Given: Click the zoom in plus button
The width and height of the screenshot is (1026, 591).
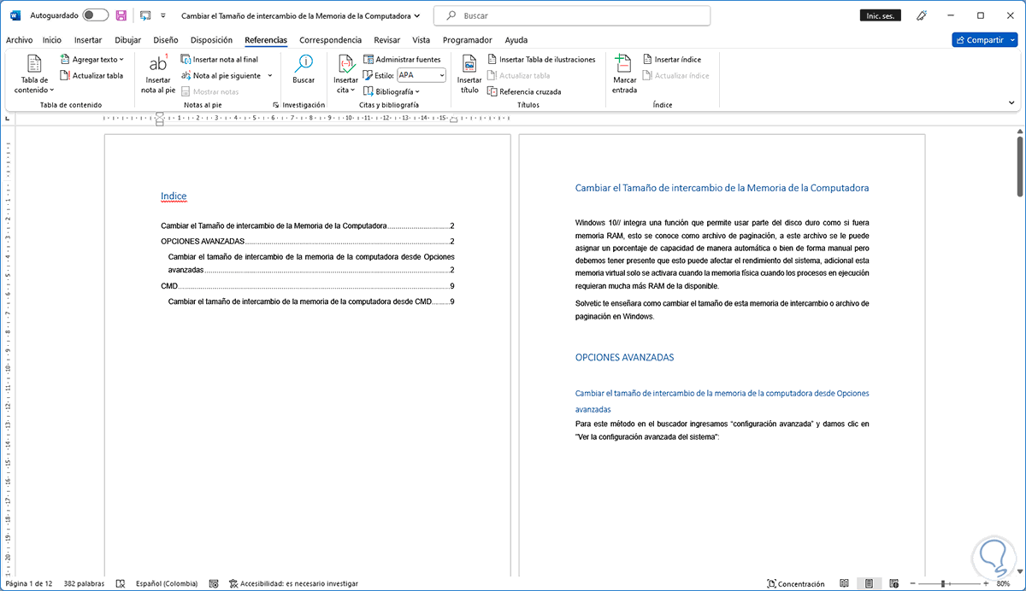Looking at the screenshot, I should pos(985,583).
